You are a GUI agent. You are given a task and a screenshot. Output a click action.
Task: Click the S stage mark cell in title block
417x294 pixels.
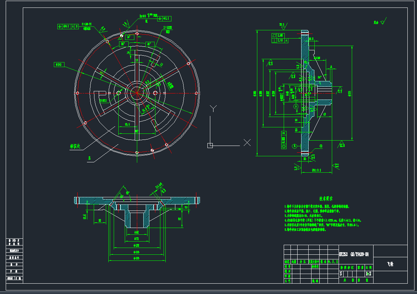pos(341,274)
